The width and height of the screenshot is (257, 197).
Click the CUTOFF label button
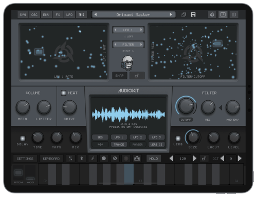[186, 120]
